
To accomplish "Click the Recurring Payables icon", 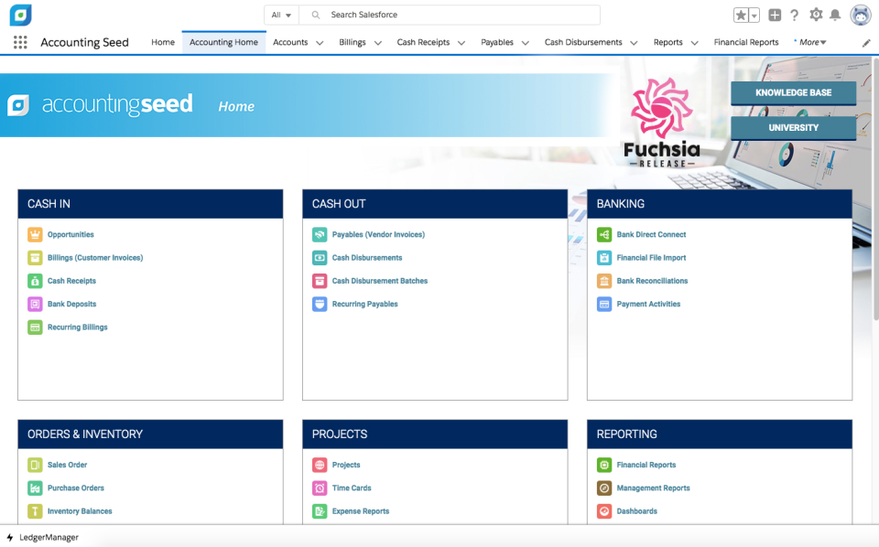I will click(x=320, y=304).
